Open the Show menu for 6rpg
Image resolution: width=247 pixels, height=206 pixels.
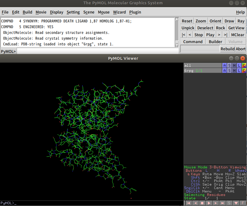(229, 71)
